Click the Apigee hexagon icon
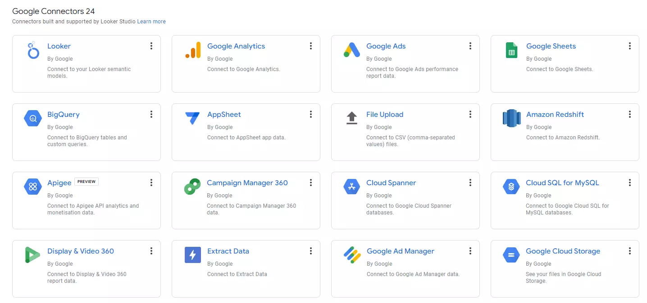 33,187
